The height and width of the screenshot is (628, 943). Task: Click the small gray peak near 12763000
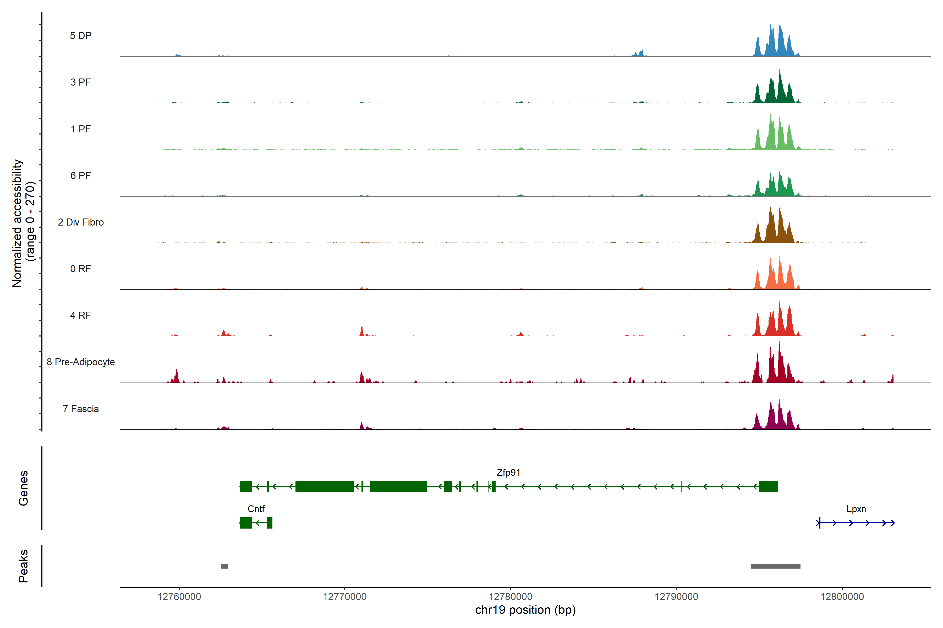click(x=224, y=566)
